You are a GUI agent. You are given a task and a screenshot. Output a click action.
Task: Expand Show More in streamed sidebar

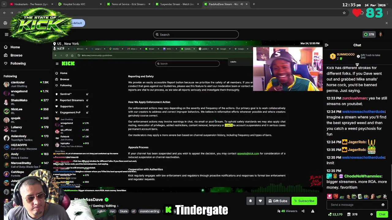(x=60, y=152)
